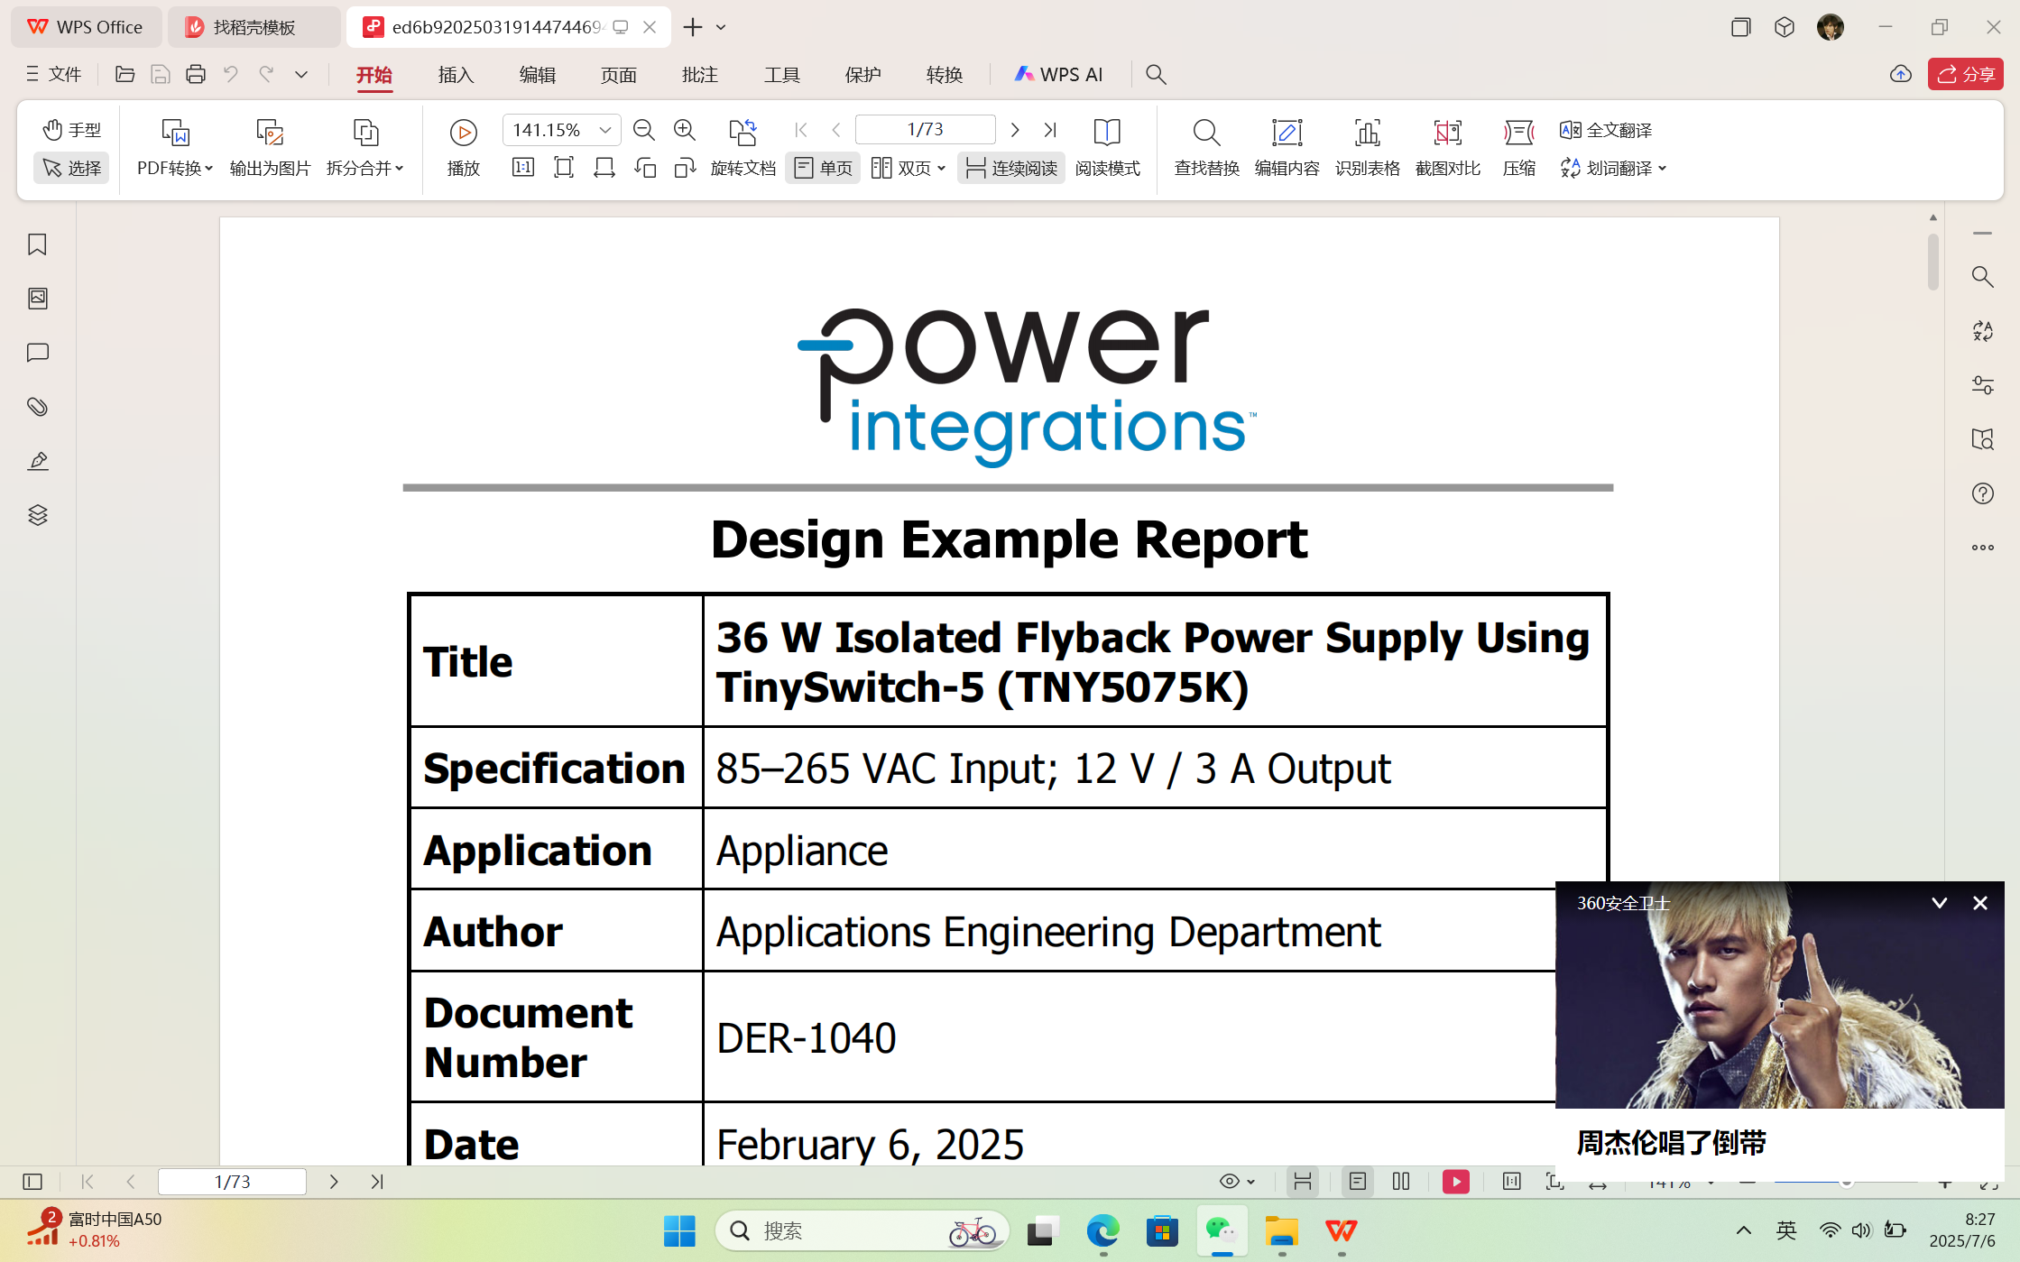This screenshot has width=2020, height=1262.
Task: Click the fit page icon in toolbar
Action: [x=563, y=168]
